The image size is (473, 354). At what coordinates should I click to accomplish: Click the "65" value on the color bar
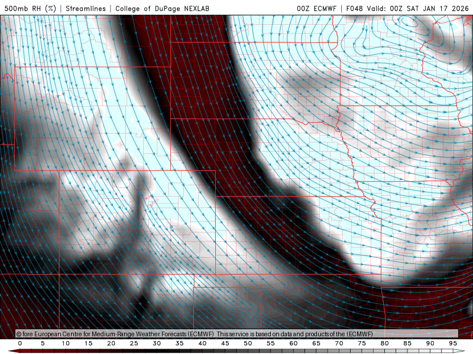coord(316,343)
